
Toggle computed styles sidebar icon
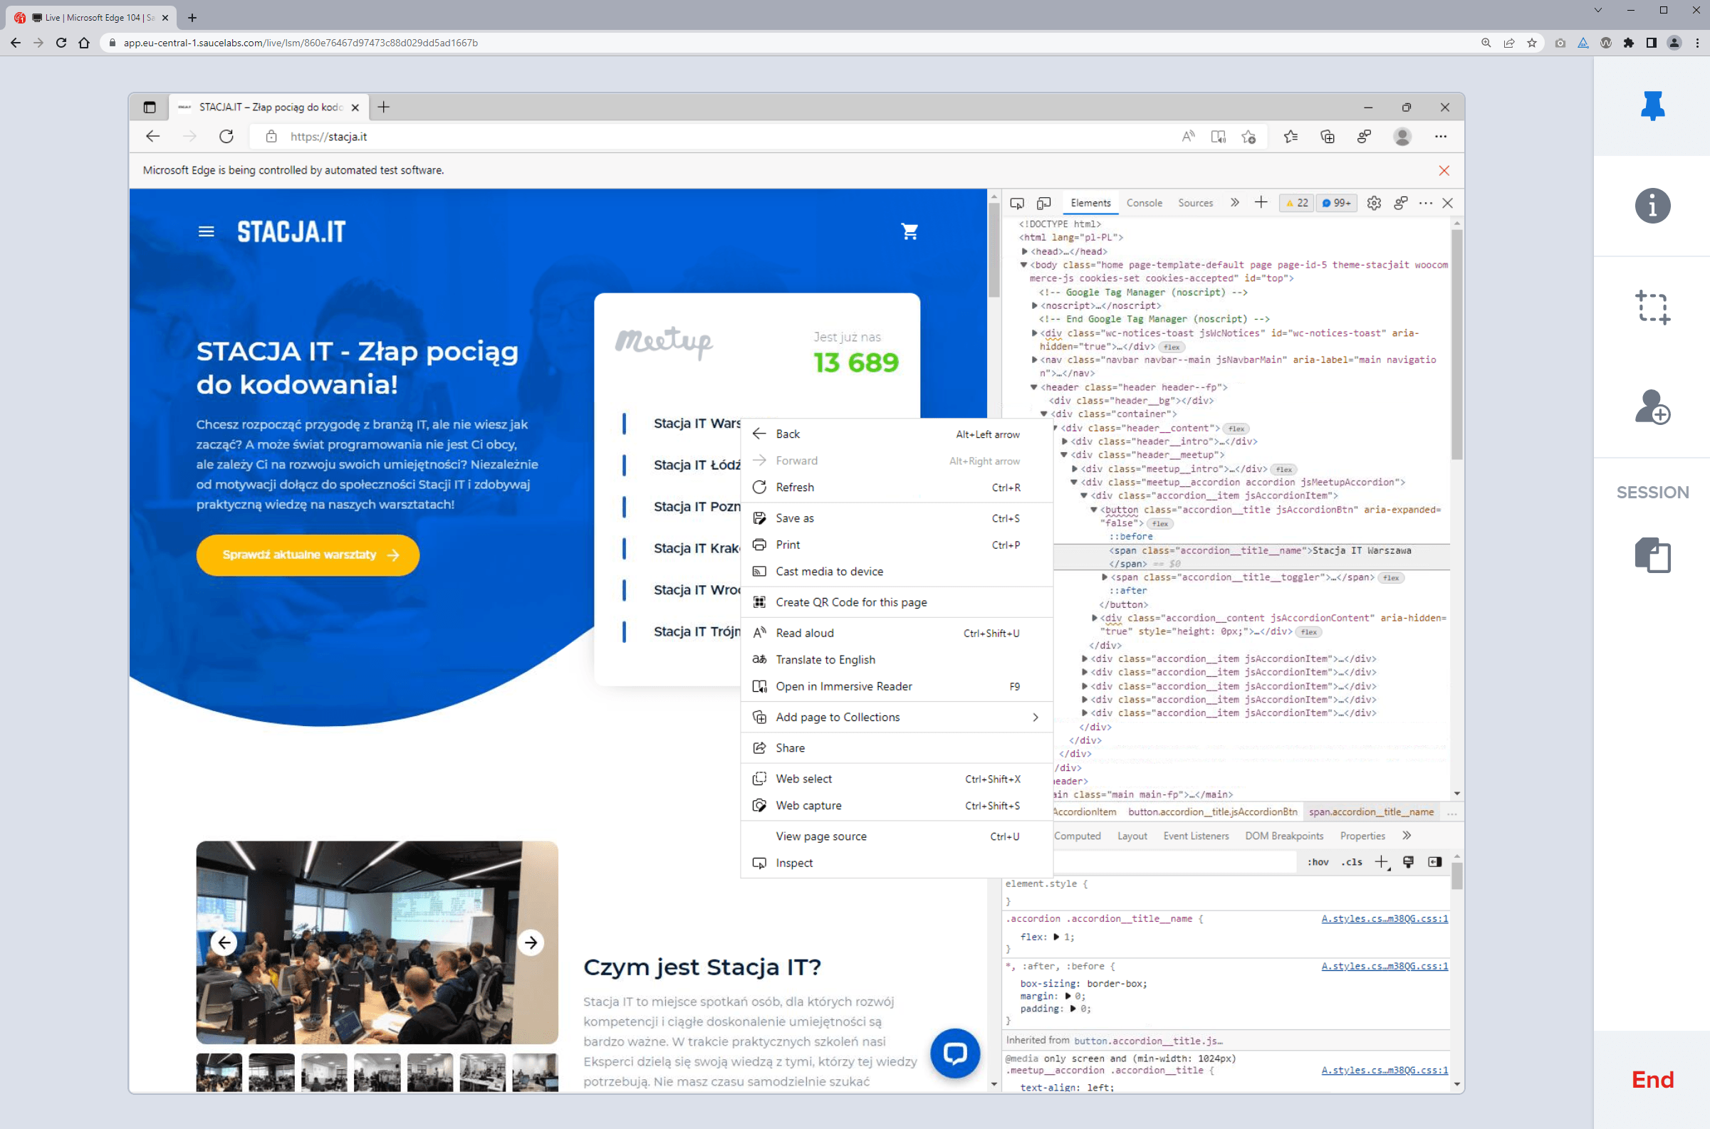1435,862
